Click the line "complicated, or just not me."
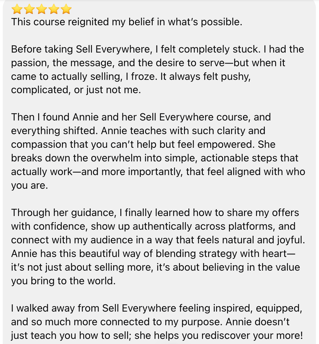 (x=76, y=90)
